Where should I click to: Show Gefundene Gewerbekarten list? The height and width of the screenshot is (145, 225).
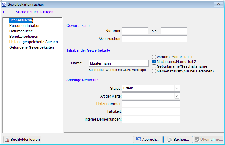pos(31,47)
